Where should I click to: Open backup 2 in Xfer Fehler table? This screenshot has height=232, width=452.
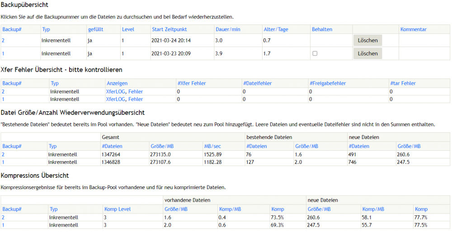click(3, 92)
